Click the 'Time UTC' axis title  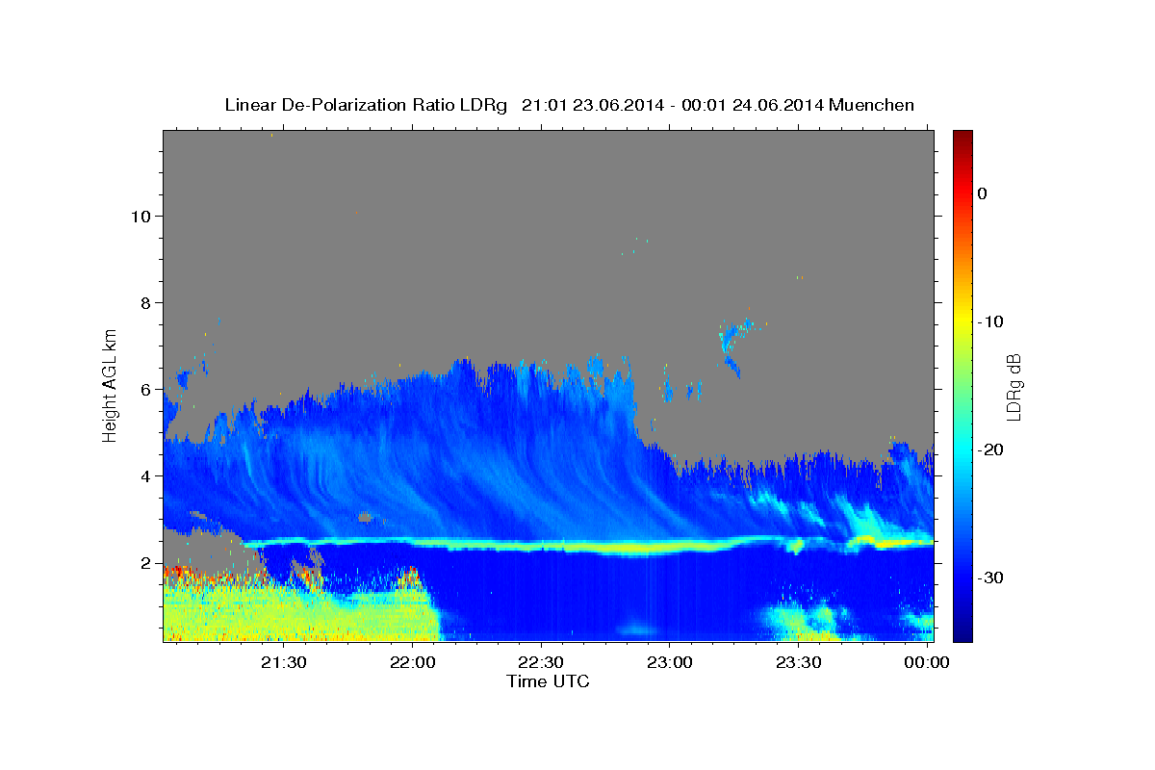(x=548, y=681)
